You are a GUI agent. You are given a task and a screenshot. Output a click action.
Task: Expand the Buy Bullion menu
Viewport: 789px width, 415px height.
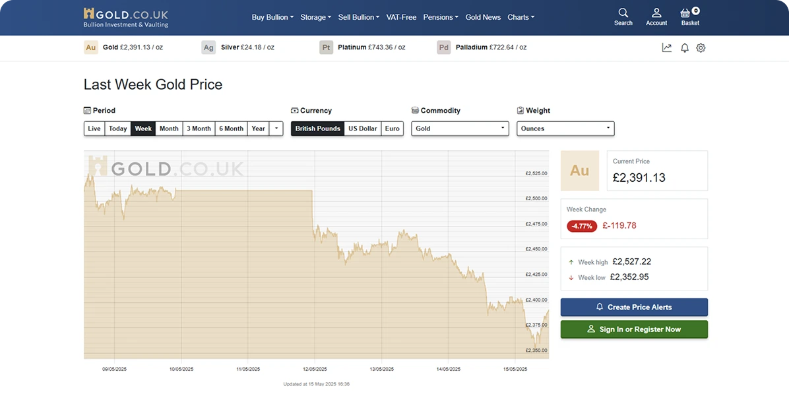(x=272, y=17)
